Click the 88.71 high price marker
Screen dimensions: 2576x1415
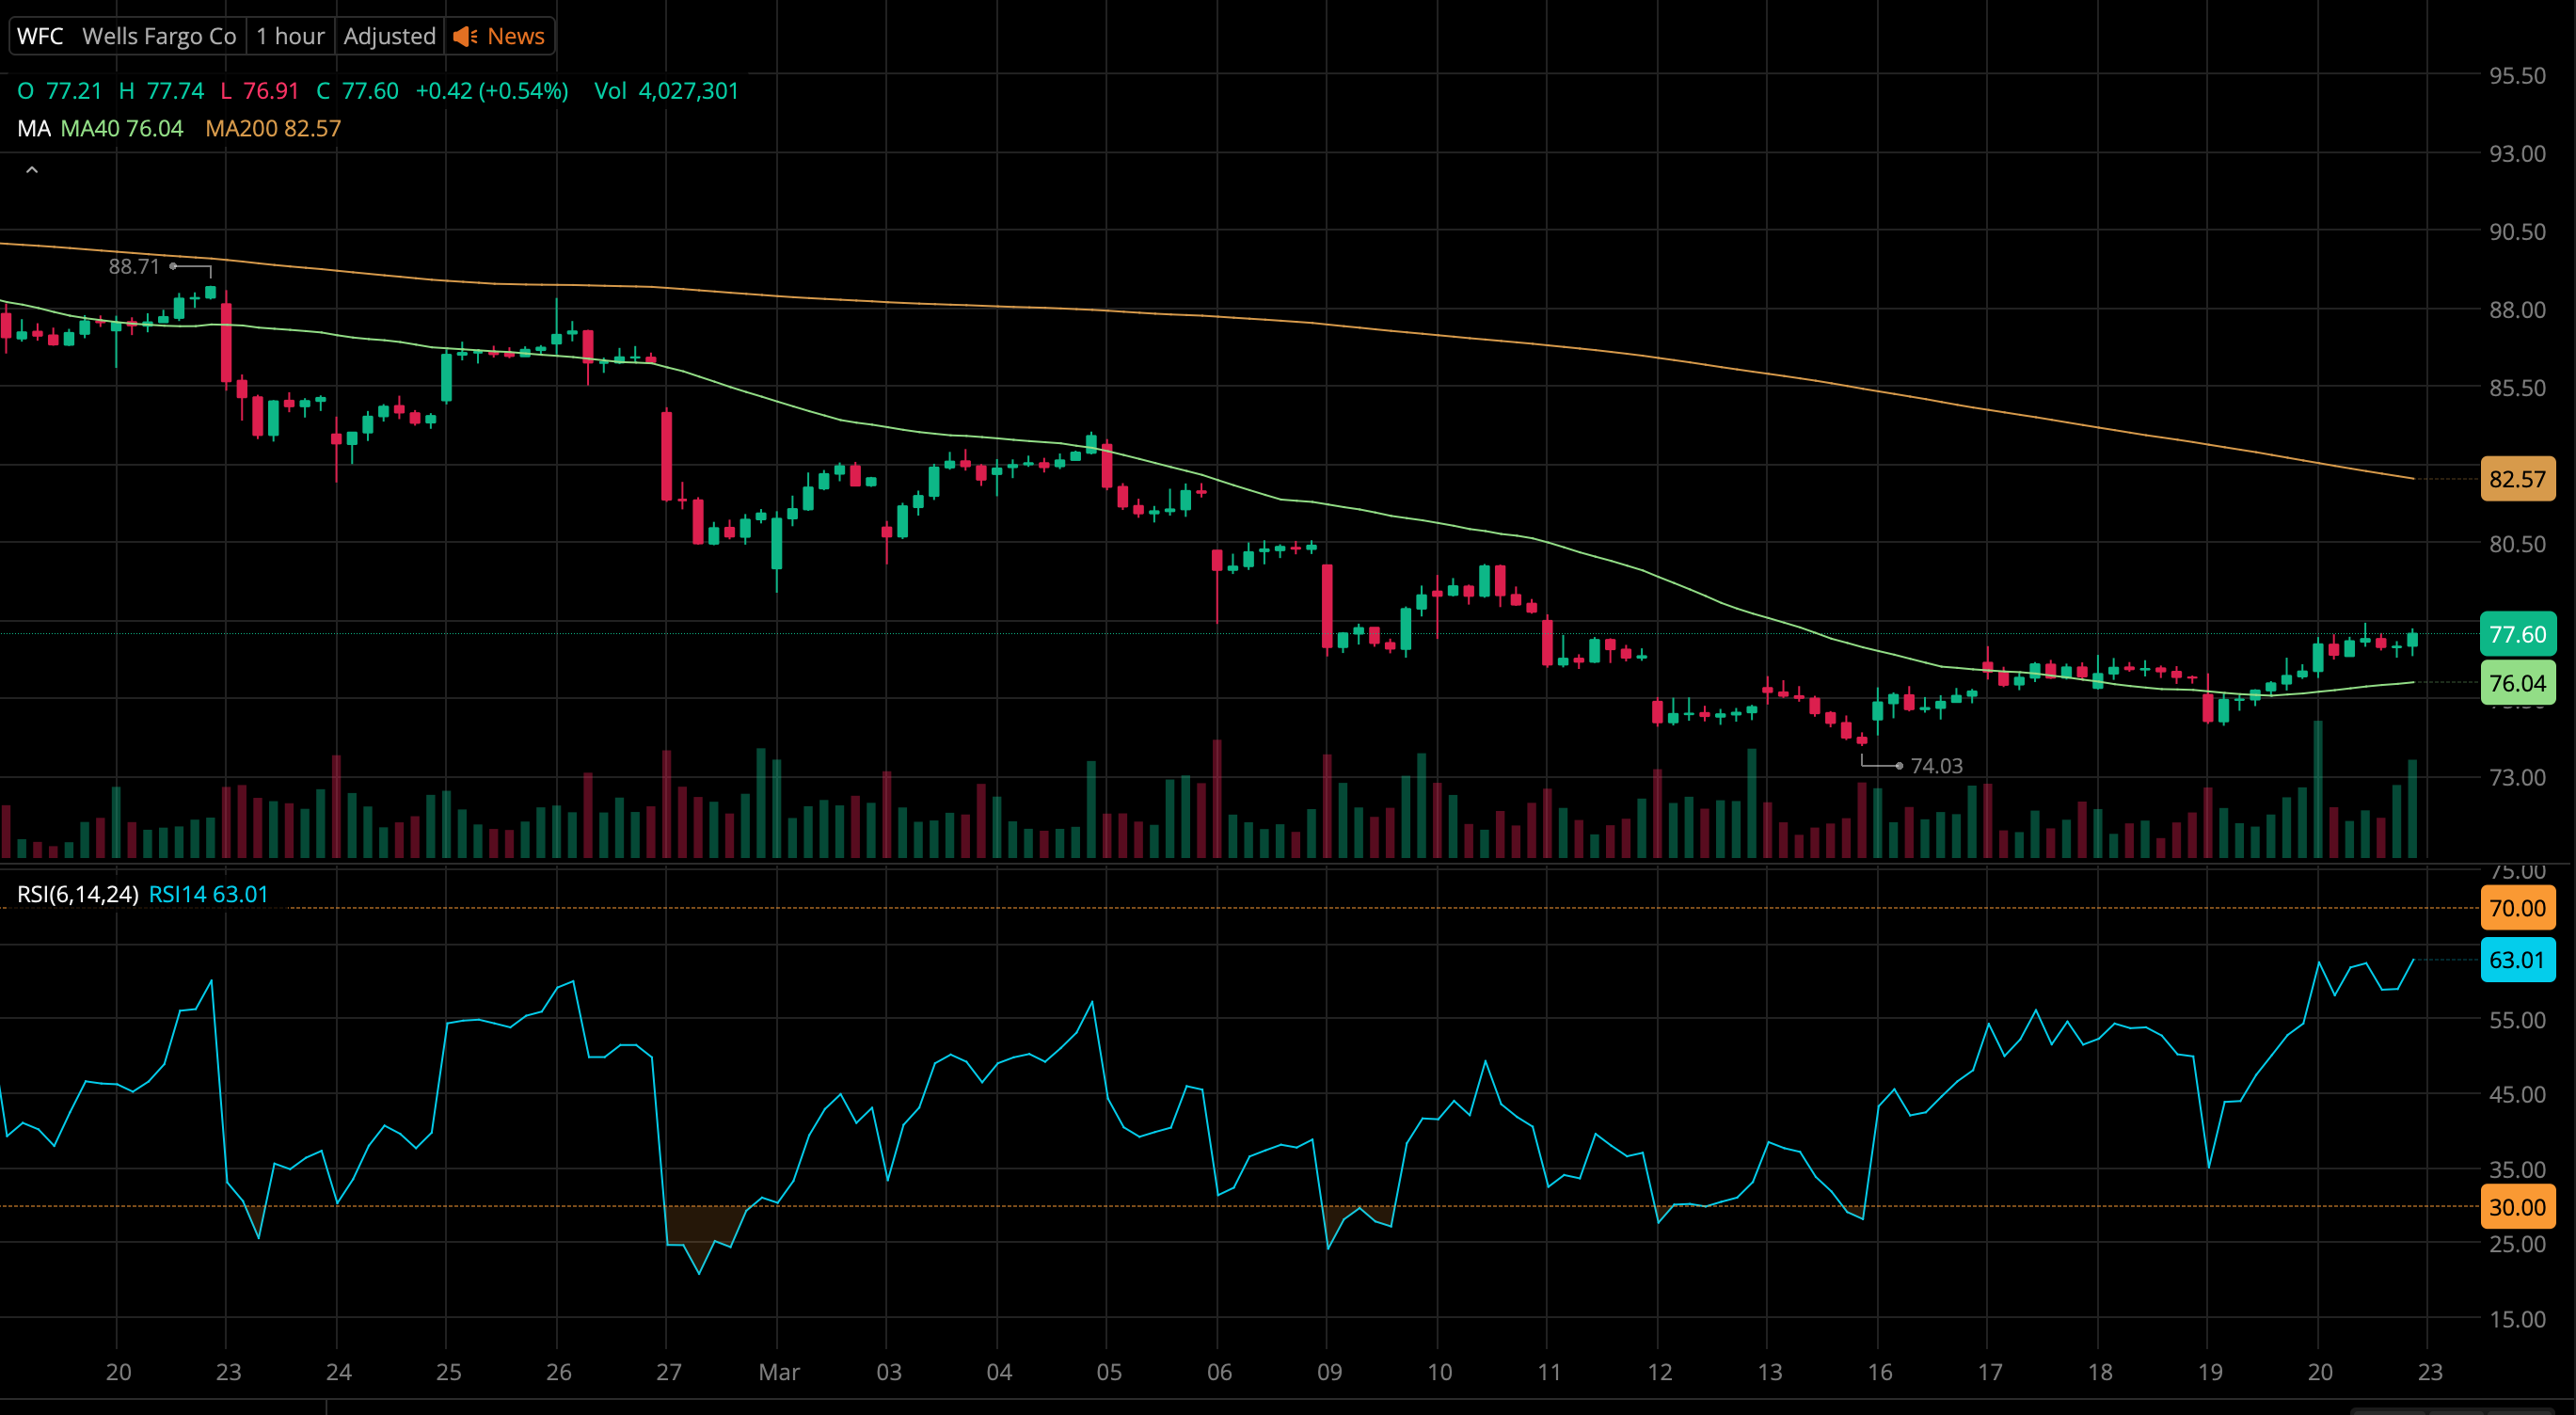(x=134, y=266)
